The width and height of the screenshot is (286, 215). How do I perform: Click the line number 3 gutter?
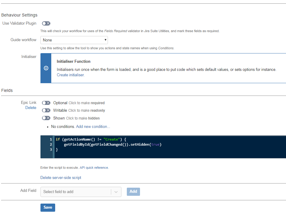click(x=51, y=150)
